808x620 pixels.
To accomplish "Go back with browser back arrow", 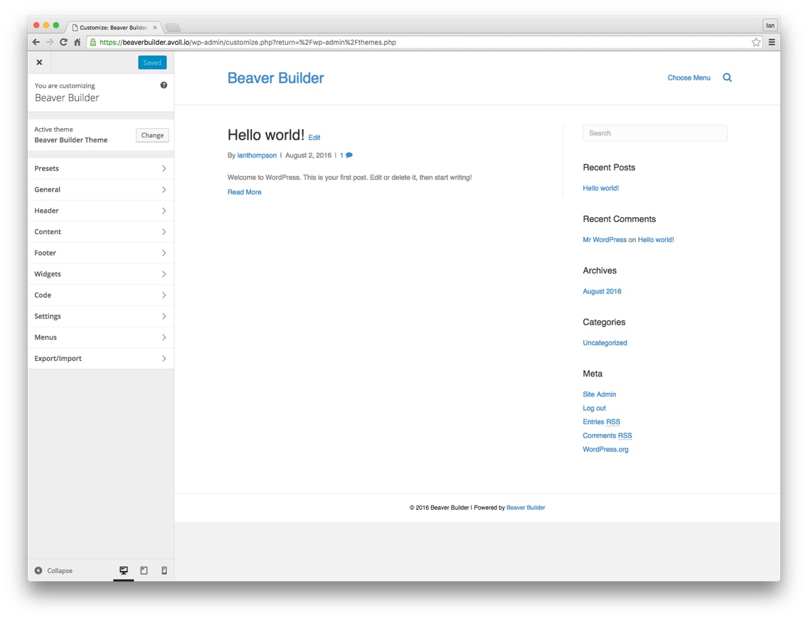I will point(36,42).
